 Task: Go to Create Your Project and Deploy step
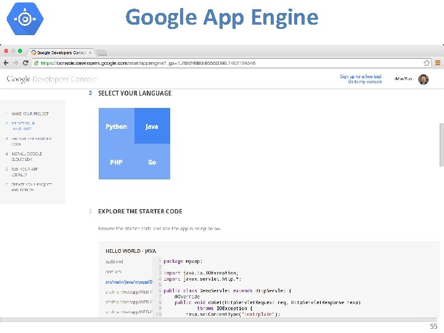tap(31, 187)
